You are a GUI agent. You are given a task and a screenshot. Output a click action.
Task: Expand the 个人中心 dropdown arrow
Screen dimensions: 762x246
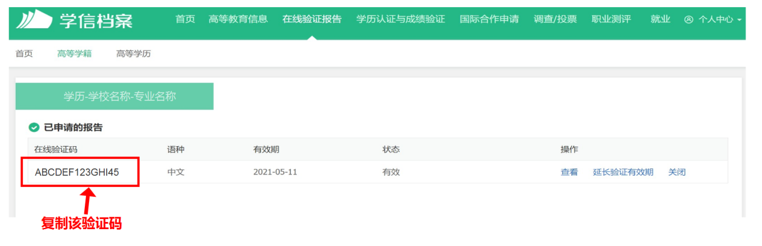[x=739, y=20]
